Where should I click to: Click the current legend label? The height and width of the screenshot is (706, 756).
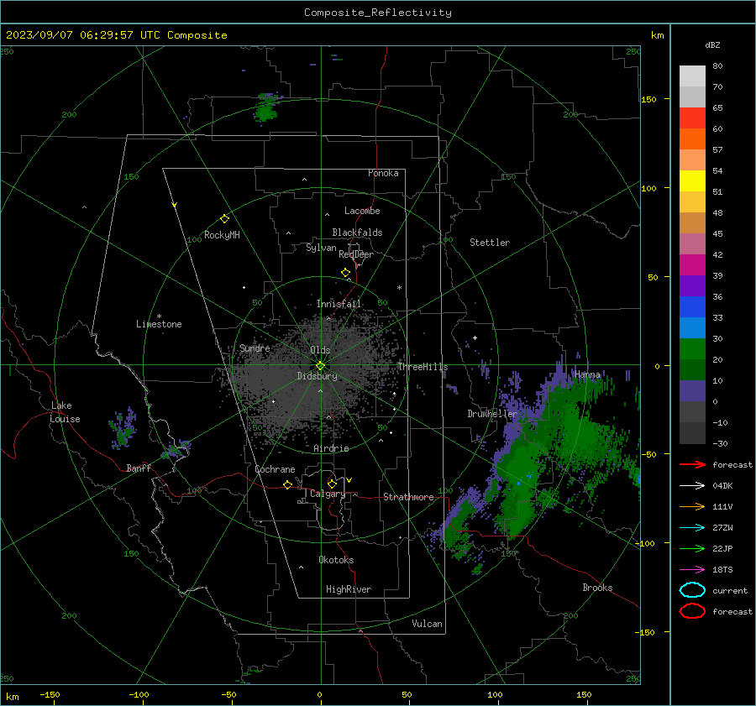pos(730,590)
